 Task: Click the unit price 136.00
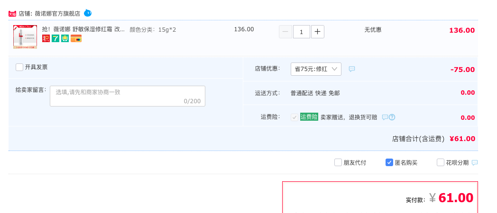coord(244,29)
